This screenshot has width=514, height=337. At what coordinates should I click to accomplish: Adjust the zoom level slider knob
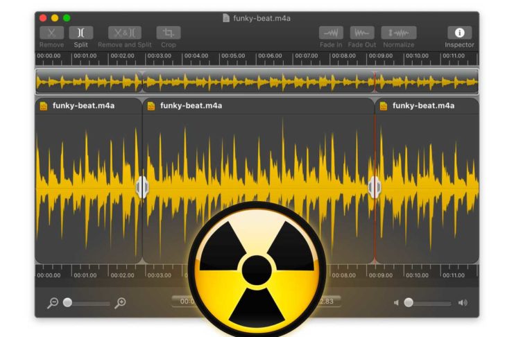67,302
